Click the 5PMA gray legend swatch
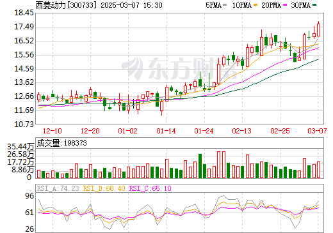This screenshot has width=333, height=233. pos(225,5)
